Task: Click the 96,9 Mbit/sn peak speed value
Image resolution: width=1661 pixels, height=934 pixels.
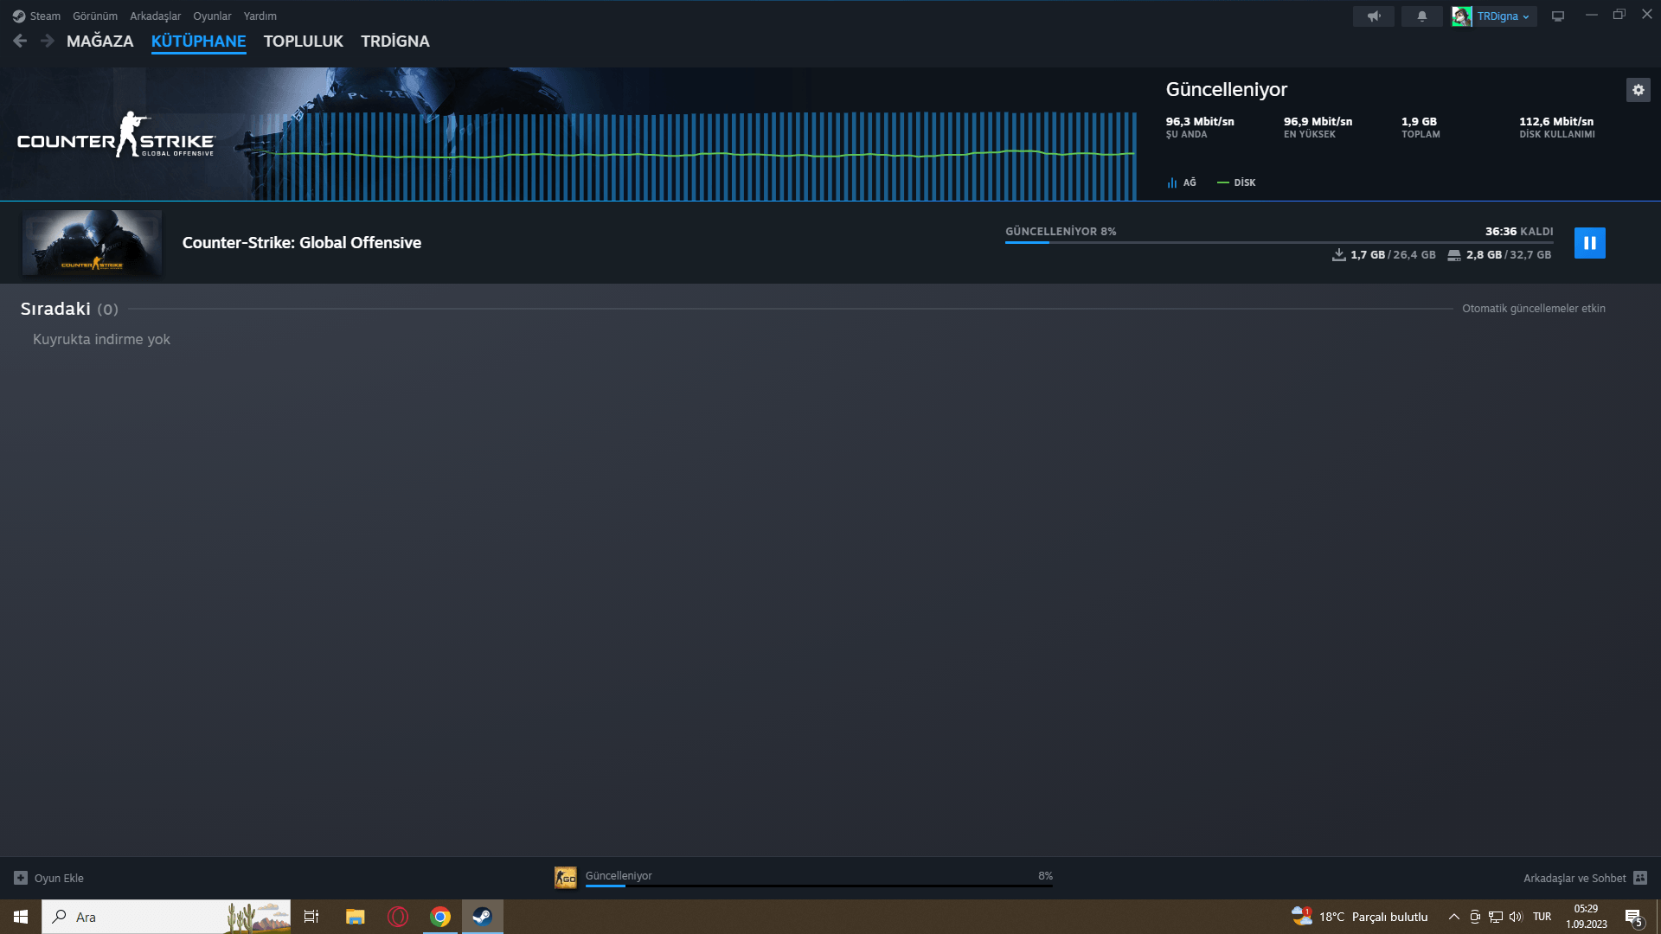Action: point(1318,122)
